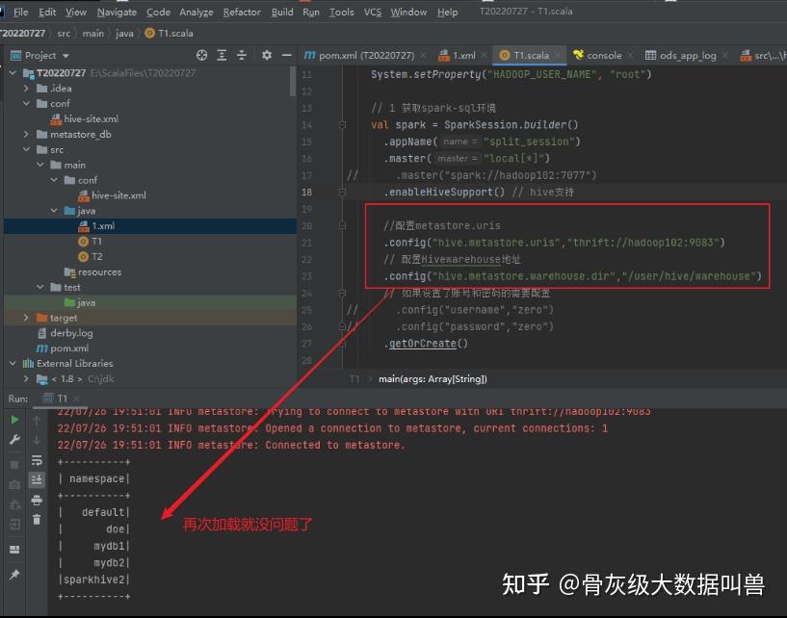Viewport: 787px width, 618px height.
Task: Expand the < 1.8 > JDK library node
Action: (26, 378)
